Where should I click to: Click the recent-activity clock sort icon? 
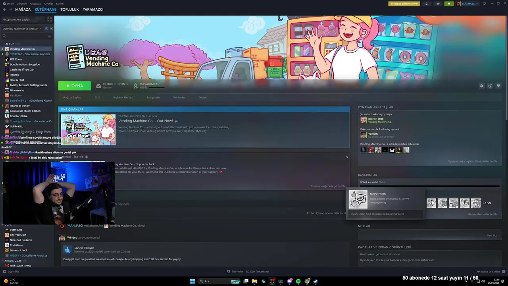point(46,29)
